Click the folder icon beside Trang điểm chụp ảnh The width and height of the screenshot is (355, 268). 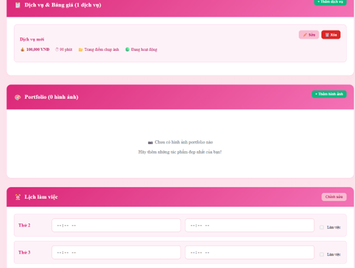80,49
